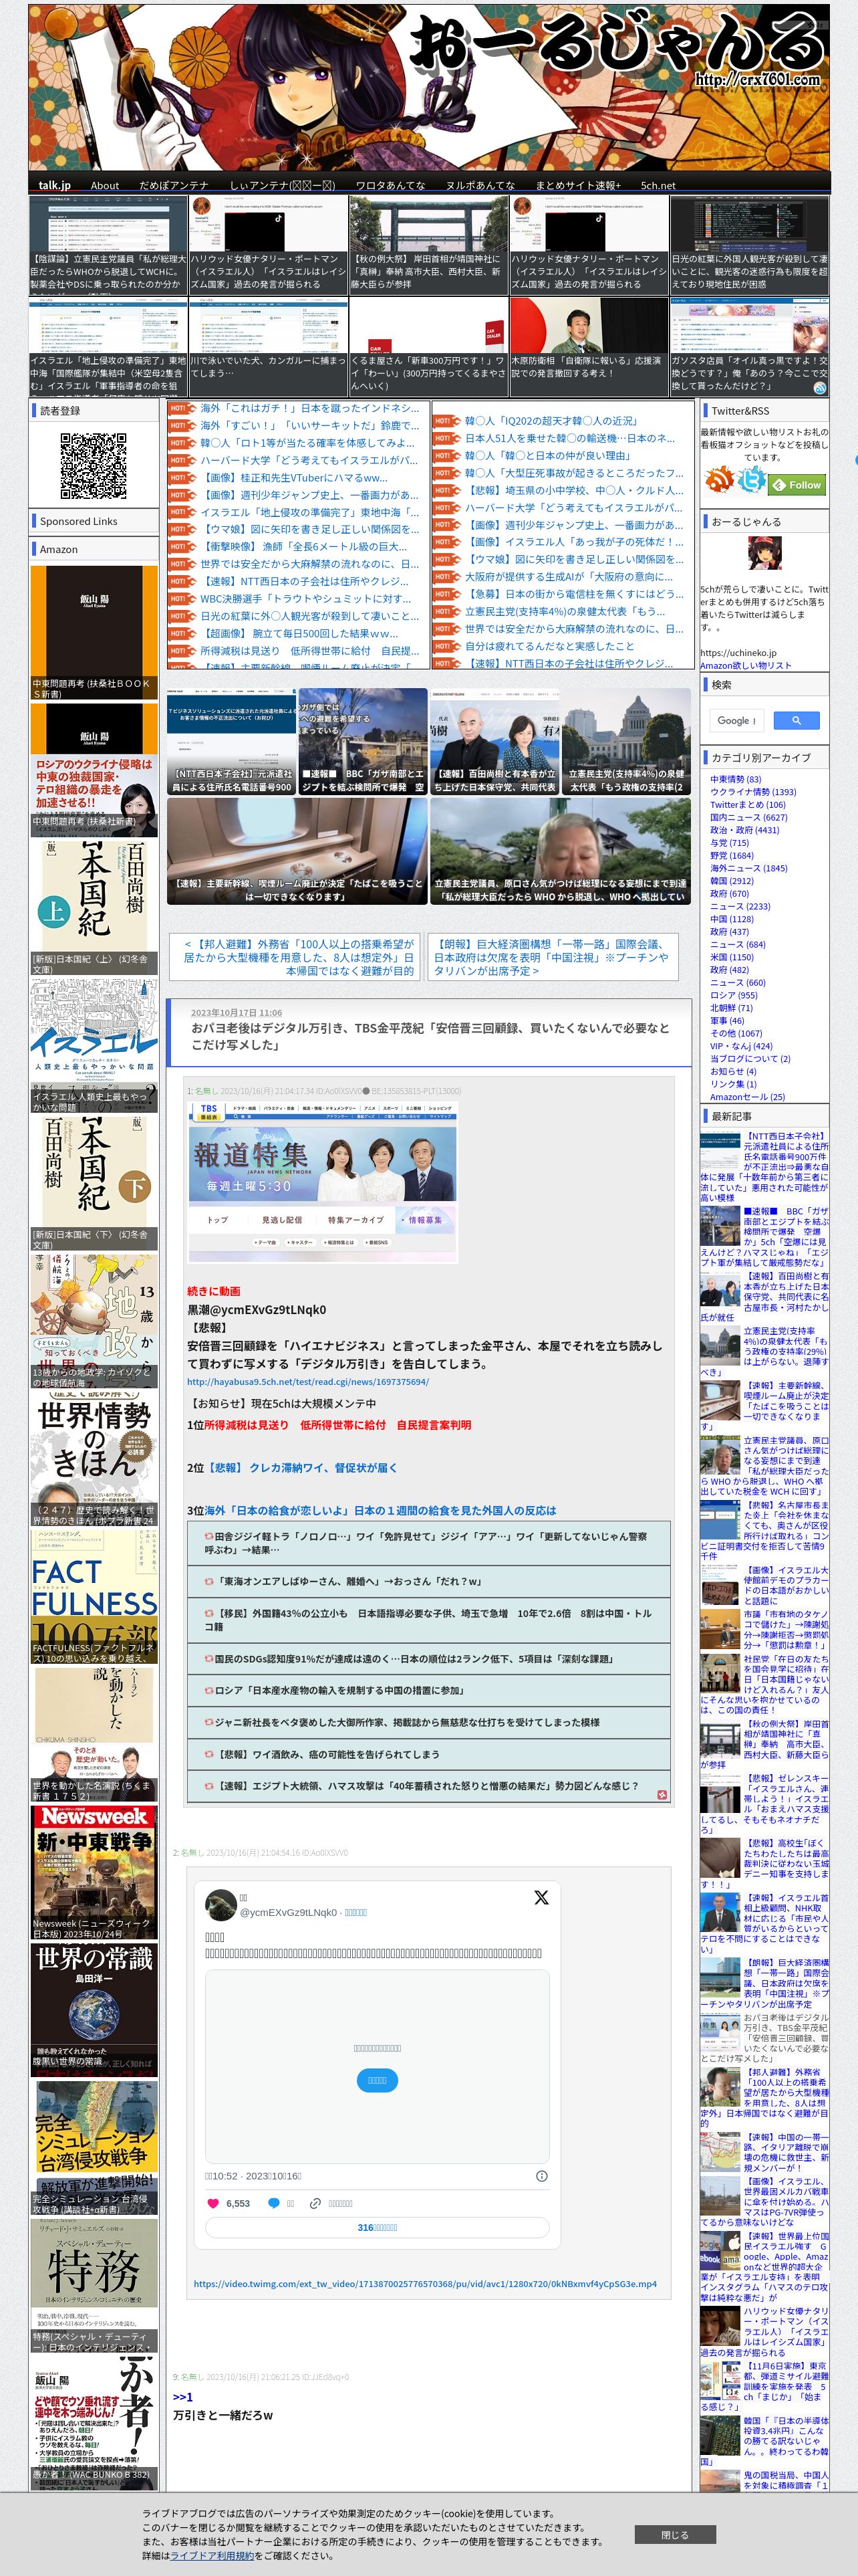858x2576 pixels.
Task: Click the copy link icon in tweet
Action: 315,2203
